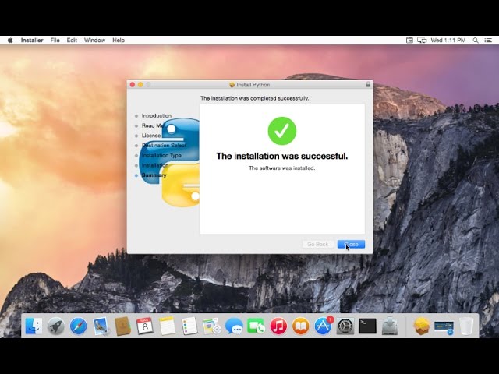
Task: Click the yellow minimize window button
Action: [140, 85]
